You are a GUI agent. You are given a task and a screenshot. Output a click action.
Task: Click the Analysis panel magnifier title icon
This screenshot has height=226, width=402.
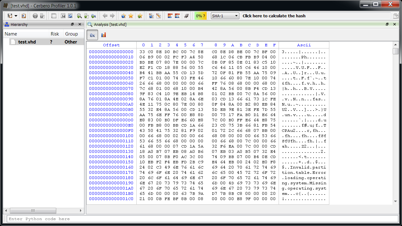[90, 24]
